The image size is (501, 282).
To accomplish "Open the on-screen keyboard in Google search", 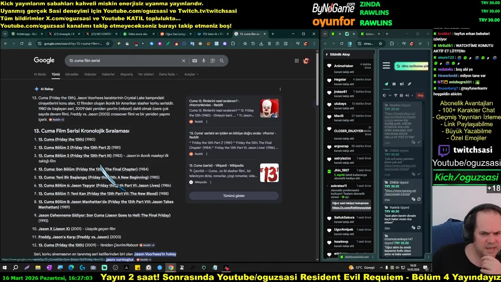I will tap(195, 61).
